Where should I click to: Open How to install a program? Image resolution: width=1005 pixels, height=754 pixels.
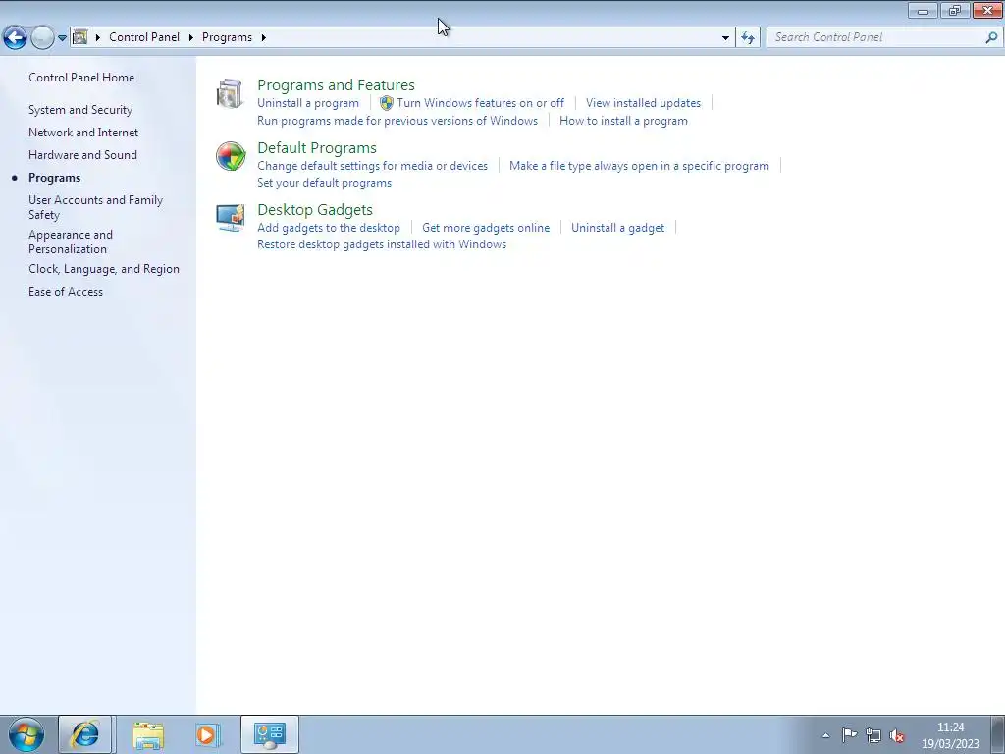tap(623, 121)
